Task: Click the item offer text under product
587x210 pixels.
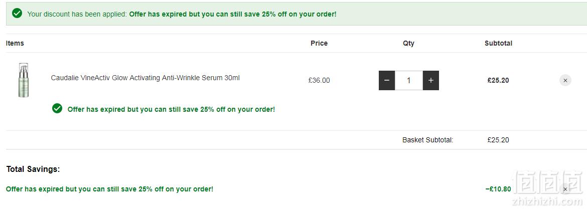Action: pos(171,109)
